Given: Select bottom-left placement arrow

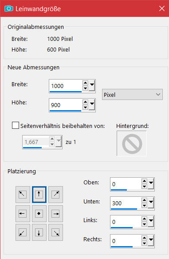Looking at the screenshot, I should coord(23,232).
